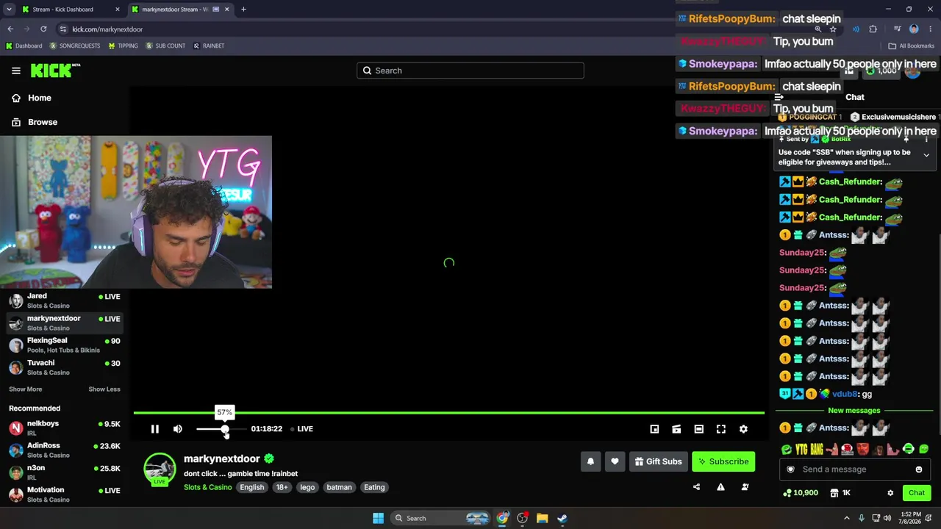The height and width of the screenshot is (529, 941).
Task: Collapse followed list with Show Less
Action: [104, 389]
